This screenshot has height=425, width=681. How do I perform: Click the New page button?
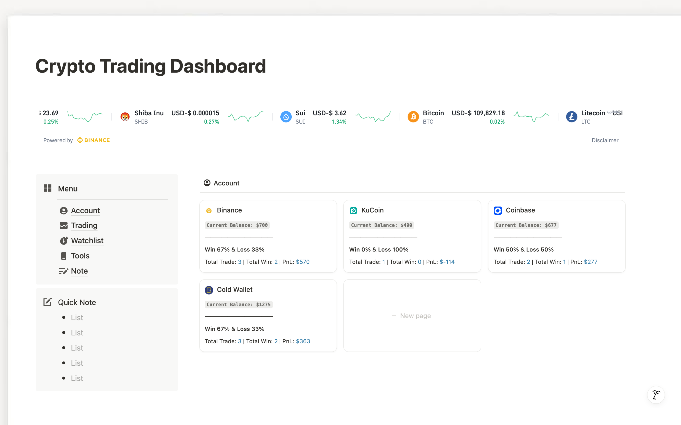pos(412,316)
